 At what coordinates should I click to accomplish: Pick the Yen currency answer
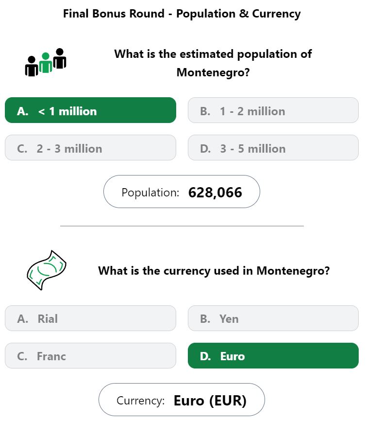[273, 318]
